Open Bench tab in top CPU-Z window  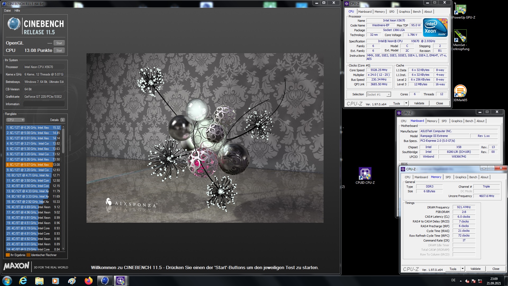[417, 12]
